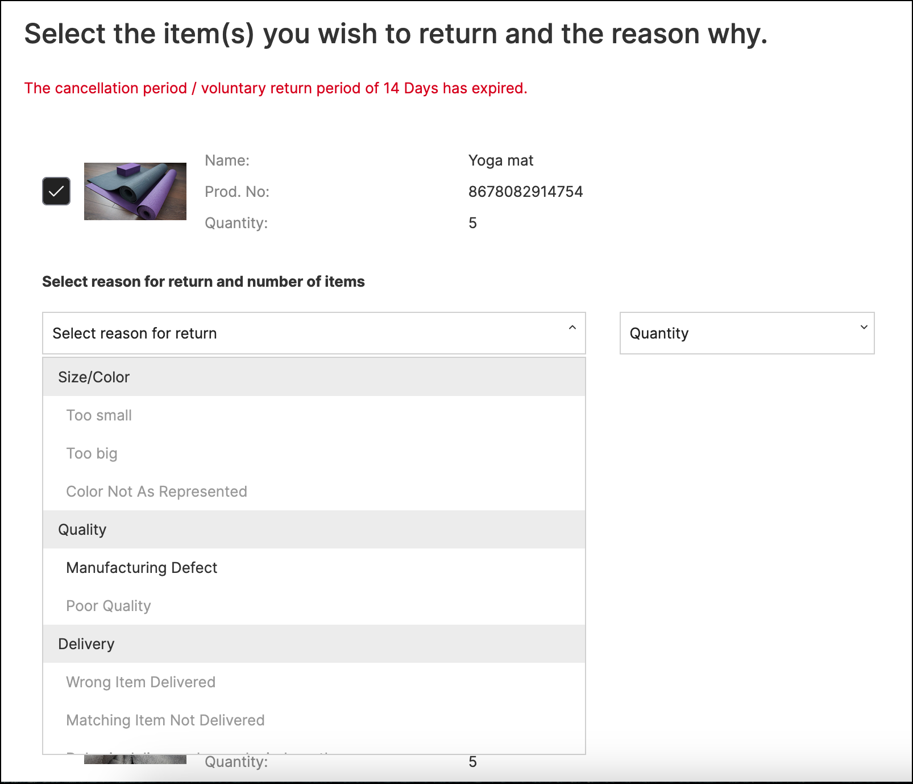Image resolution: width=913 pixels, height=784 pixels.
Task: Click the Yoga mat product name
Action: [500, 160]
